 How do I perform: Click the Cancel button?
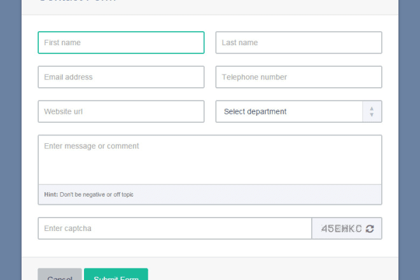tap(60, 274)
